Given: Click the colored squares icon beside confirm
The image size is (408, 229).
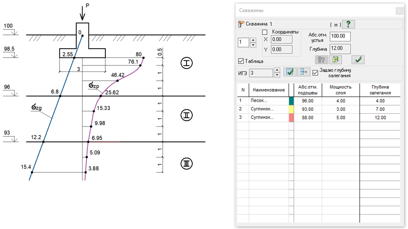Looking at the screenshot, I should point(334,60).
